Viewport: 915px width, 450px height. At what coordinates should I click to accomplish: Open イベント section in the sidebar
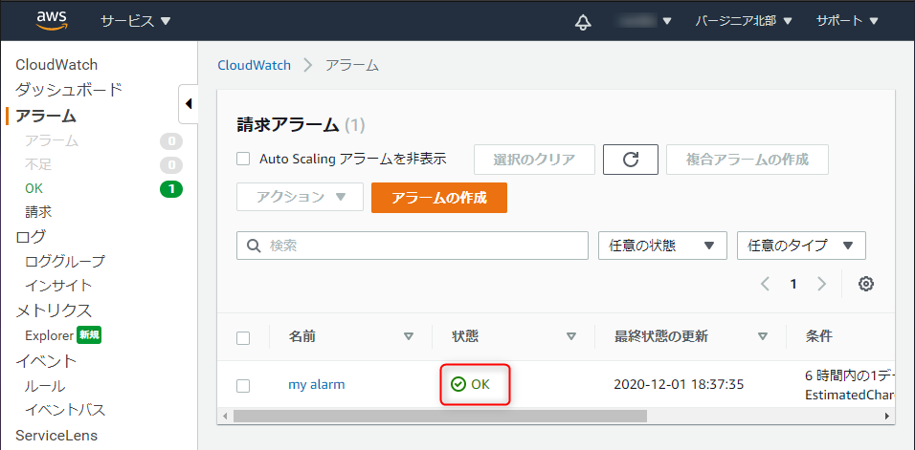pos(46,361)
